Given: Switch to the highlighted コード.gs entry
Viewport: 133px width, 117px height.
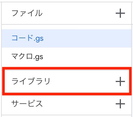Looking at the screenshot, I should click(66, 38).
